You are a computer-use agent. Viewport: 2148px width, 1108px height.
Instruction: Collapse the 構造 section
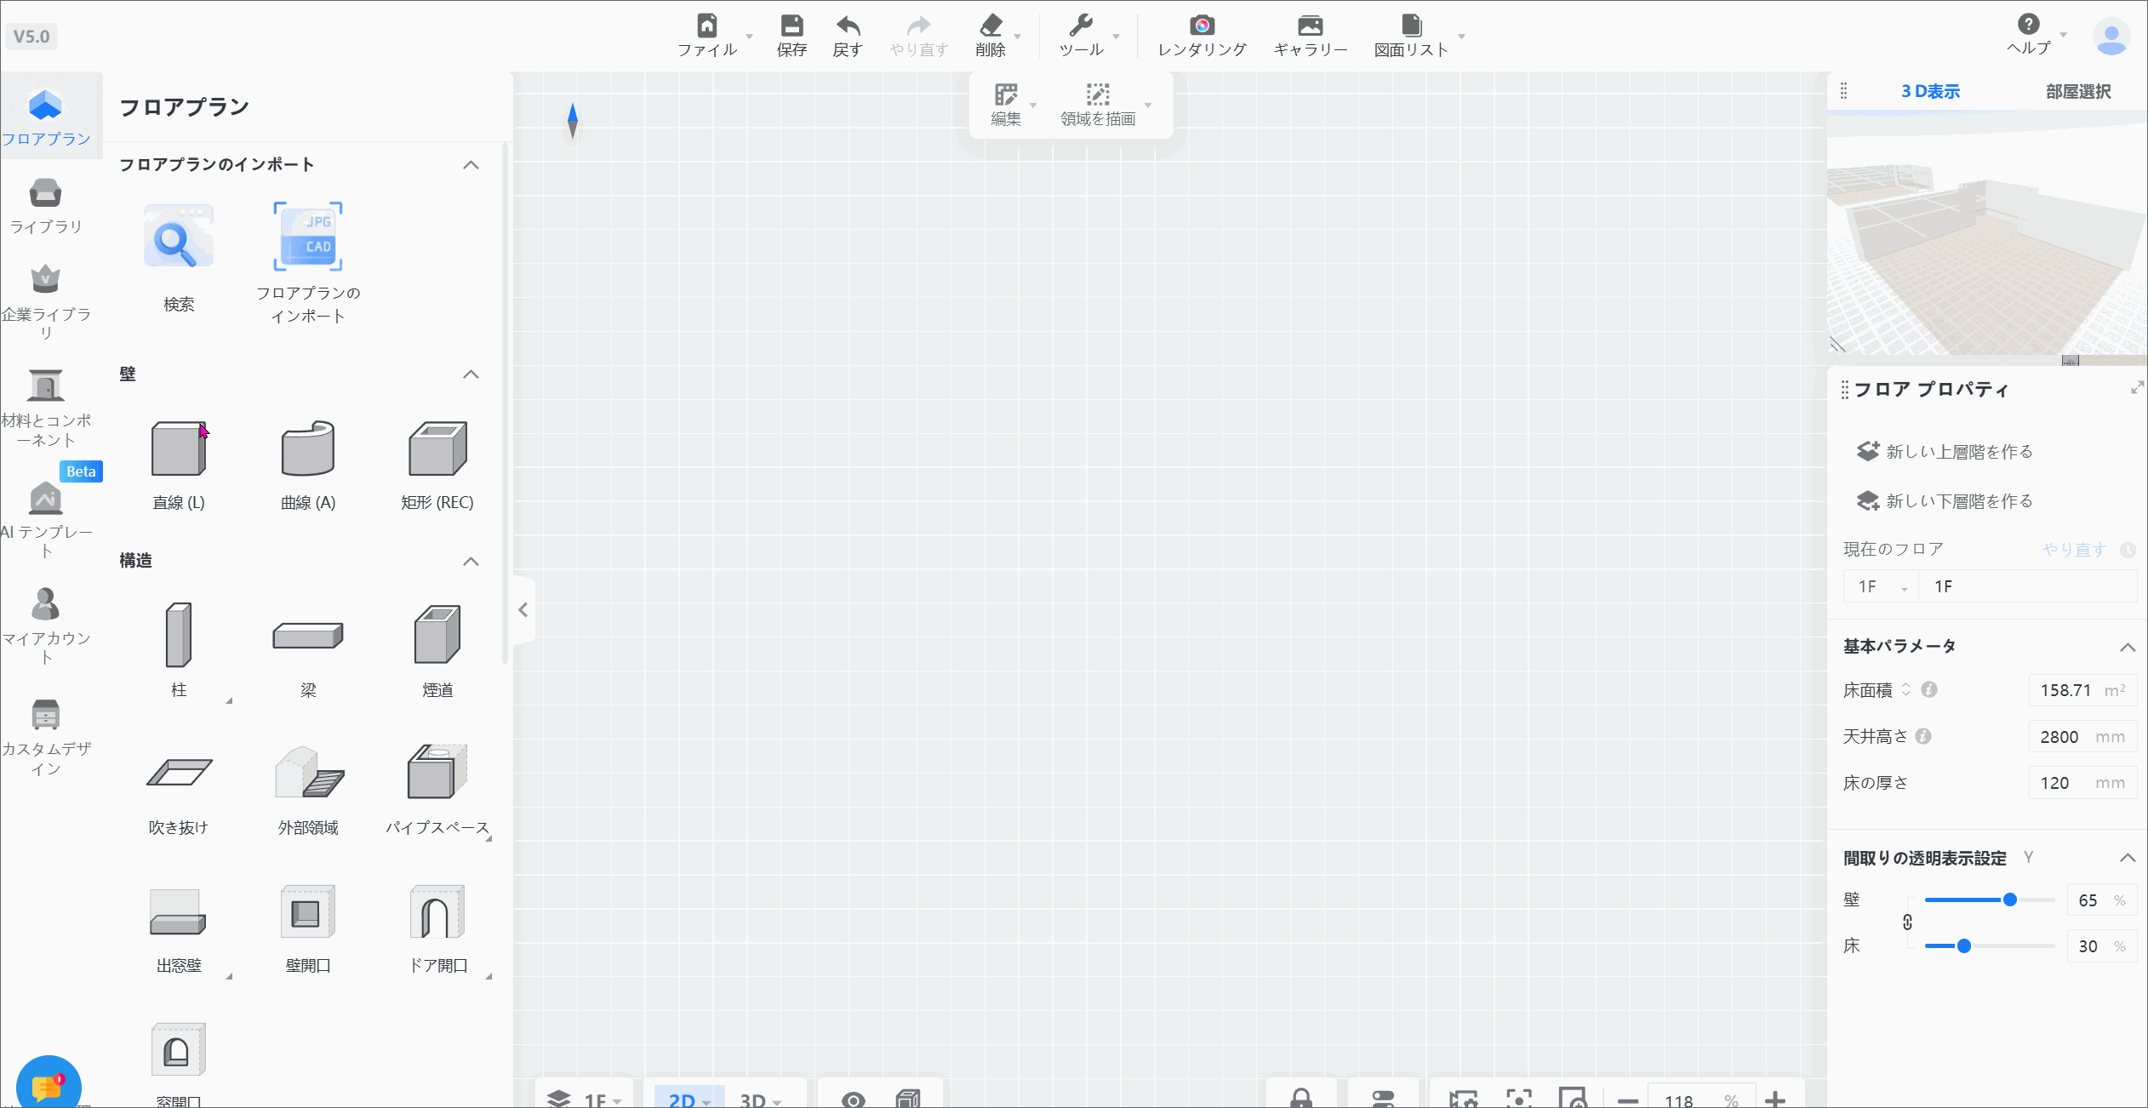[471, 562]
